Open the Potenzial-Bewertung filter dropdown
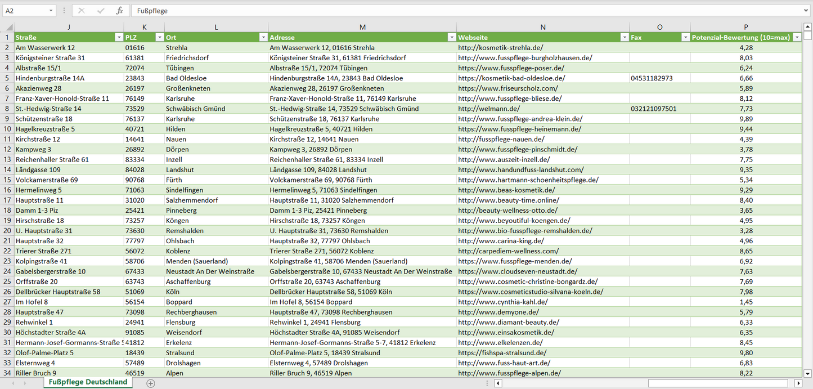This screenshot has width=813, height=389. [x=796, y=37]
